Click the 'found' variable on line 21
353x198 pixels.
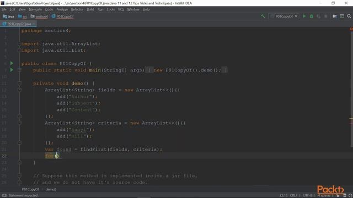click(x=64, y=149)
